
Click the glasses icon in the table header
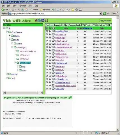tap(50, 28)
